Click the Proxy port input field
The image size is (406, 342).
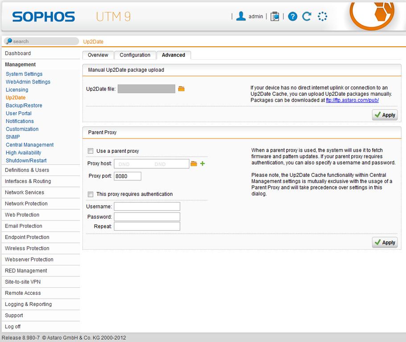[x=127, y=176]
